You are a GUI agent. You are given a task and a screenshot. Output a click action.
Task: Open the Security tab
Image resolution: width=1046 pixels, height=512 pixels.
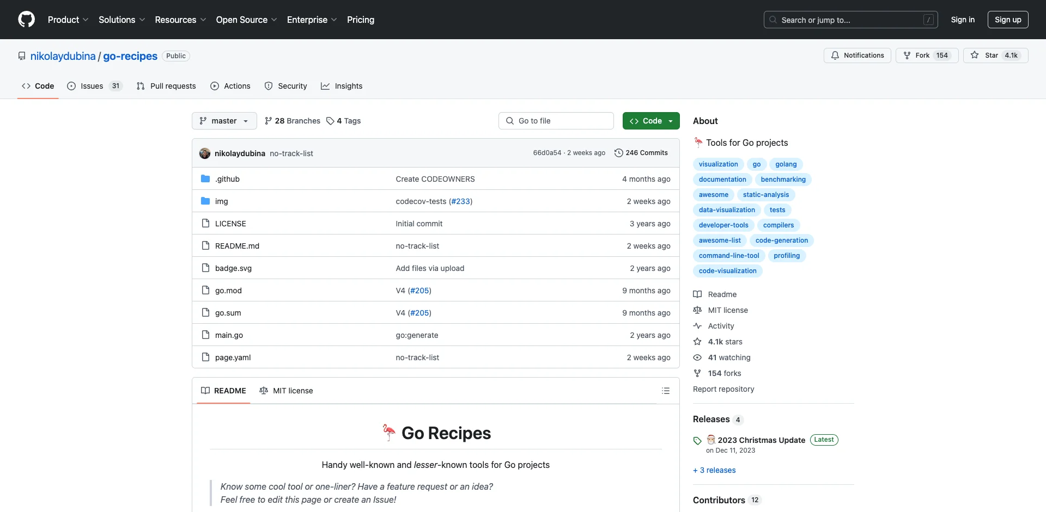[286, 86]
